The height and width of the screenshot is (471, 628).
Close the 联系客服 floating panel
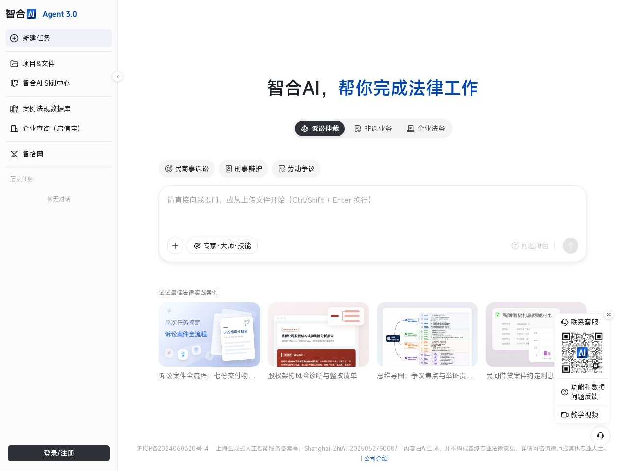(609, 314)
